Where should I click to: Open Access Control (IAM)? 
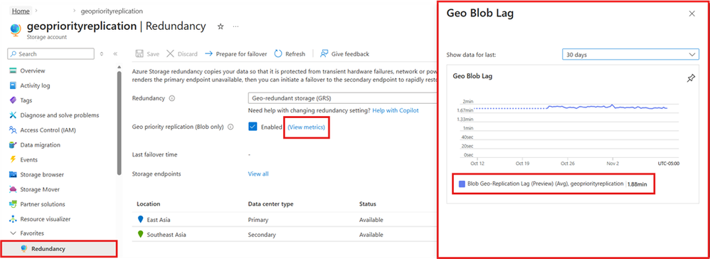click(x=48, y=130)
